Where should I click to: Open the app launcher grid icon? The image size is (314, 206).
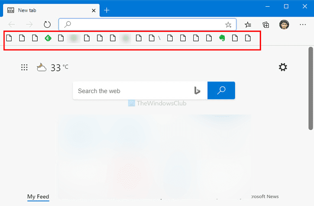(x=24, y=67)
